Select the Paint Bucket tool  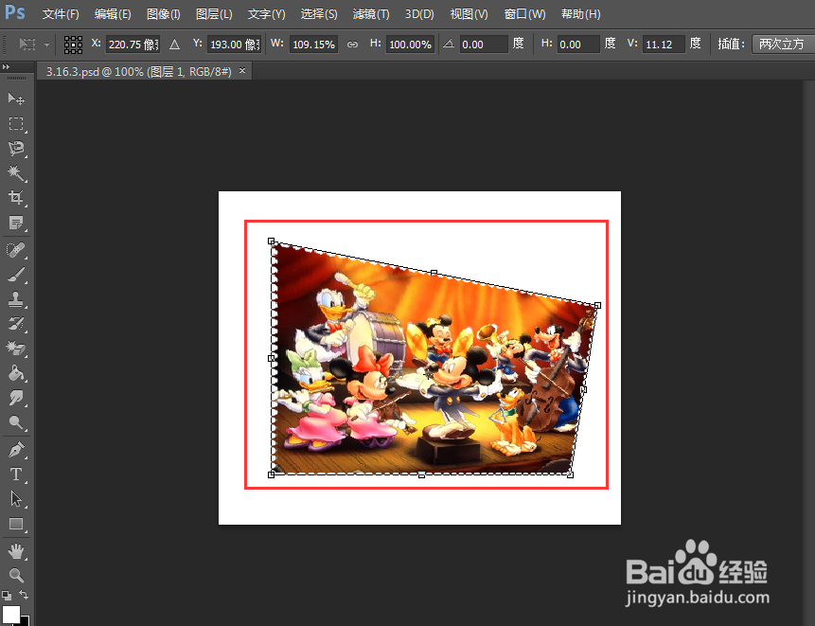[16, 373]
